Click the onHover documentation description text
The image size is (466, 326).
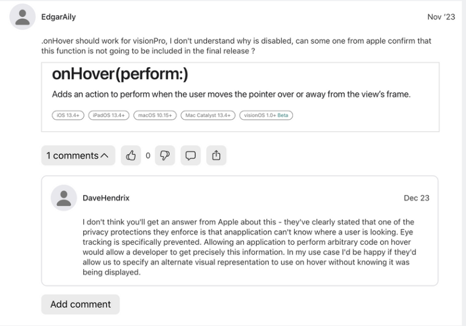[231, 94]
